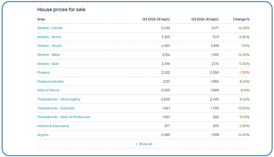Image resolution: width=274 pixels, height=157 pixels.
Task: Expand table with Show all
Action: pyautogui.click(x=144, y=144)
